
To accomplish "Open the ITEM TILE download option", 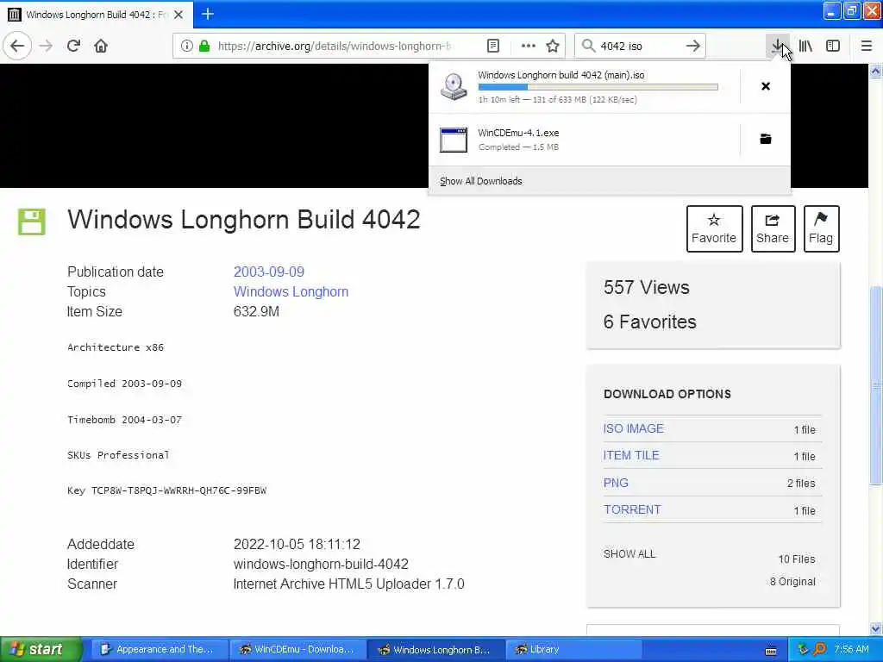I will (x=630, y=455).
